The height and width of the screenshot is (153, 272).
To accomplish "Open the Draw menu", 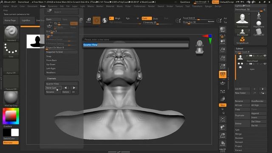I will point(42,6).
